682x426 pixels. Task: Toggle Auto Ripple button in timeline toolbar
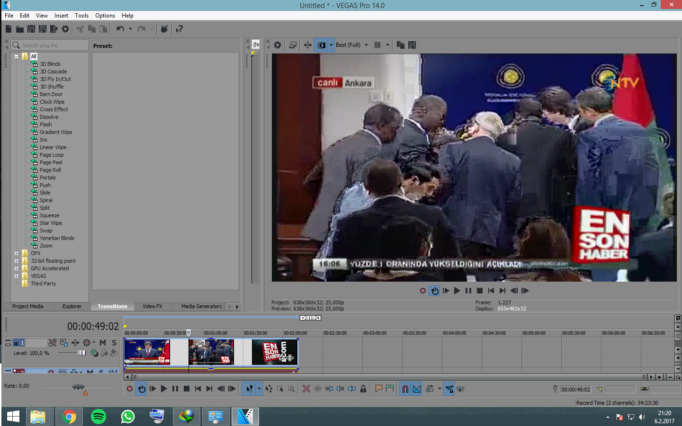[x=430, y=389]
